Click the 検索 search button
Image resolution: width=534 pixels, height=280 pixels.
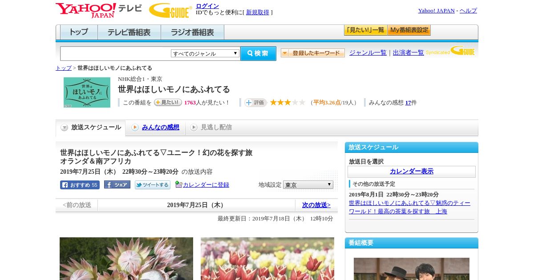258,53
